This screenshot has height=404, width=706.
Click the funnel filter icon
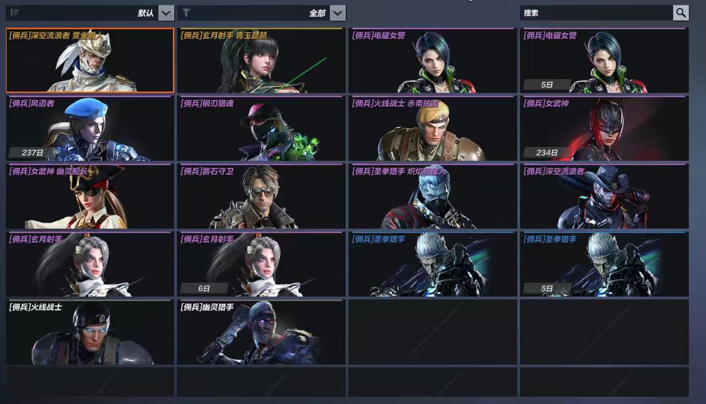(186, 13)
